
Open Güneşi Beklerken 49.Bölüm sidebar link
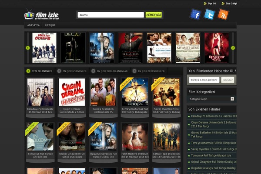pos(214,134)
